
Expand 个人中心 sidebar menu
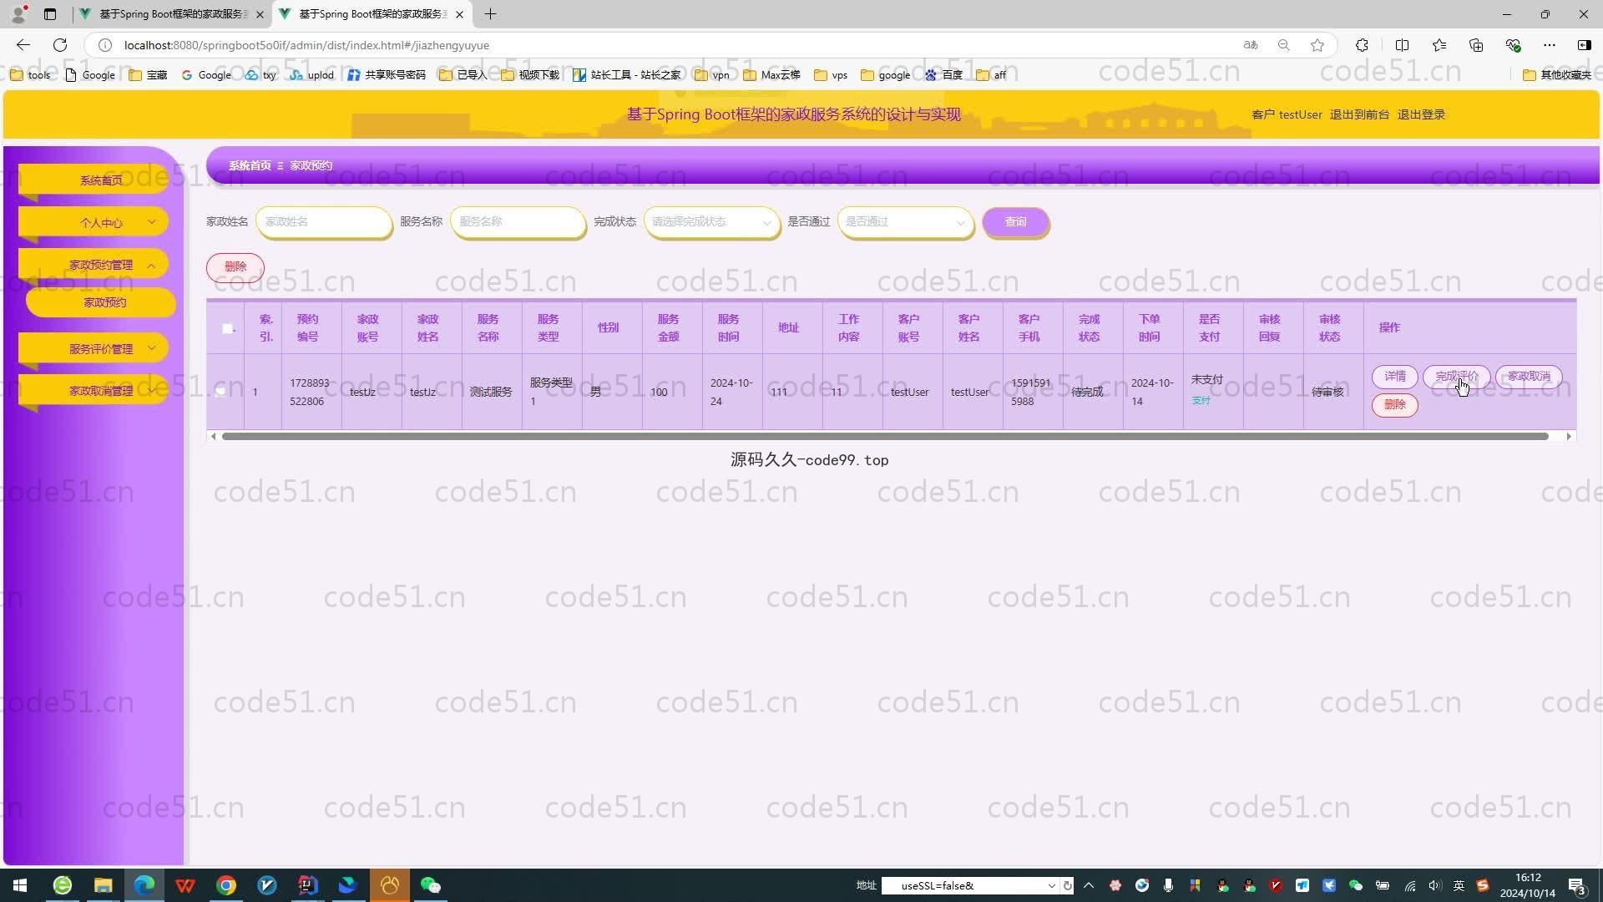click(x=94, y=222)
